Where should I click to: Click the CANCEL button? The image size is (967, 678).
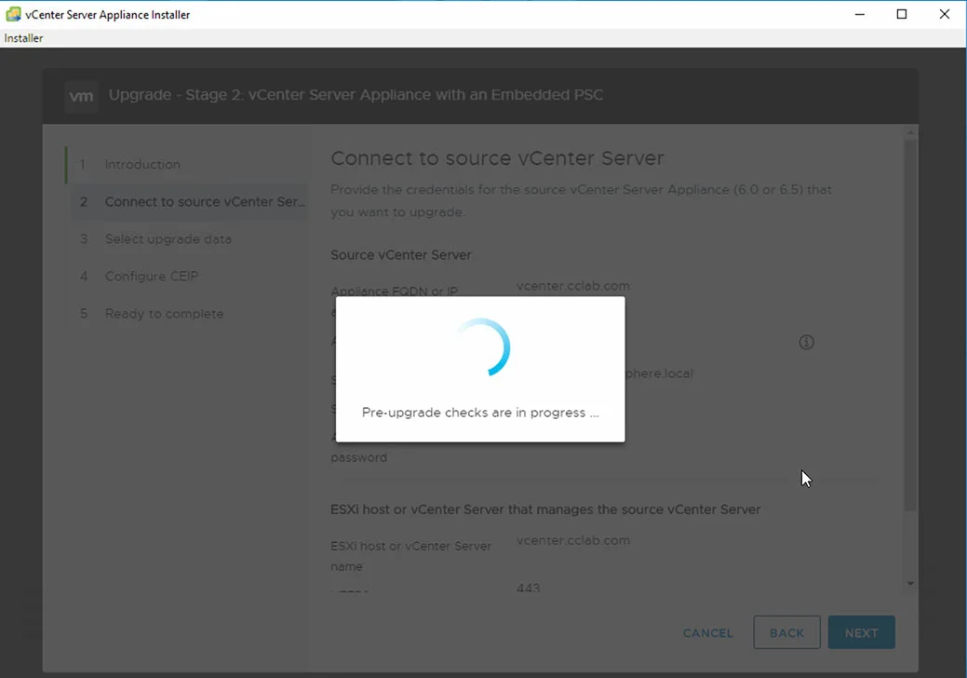point(708,633)
